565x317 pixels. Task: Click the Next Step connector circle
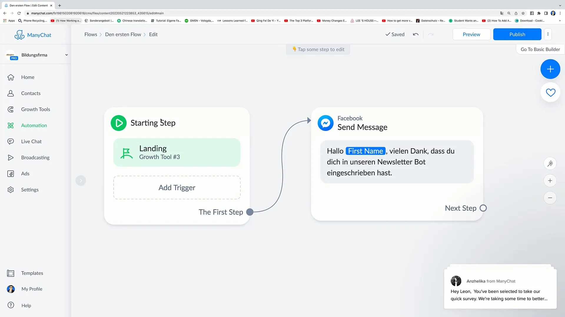tap(483, 208)
